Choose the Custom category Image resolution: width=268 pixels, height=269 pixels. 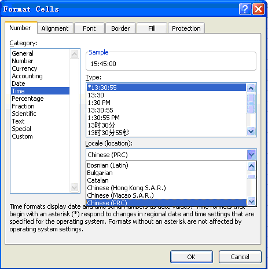tap(40, 136)
